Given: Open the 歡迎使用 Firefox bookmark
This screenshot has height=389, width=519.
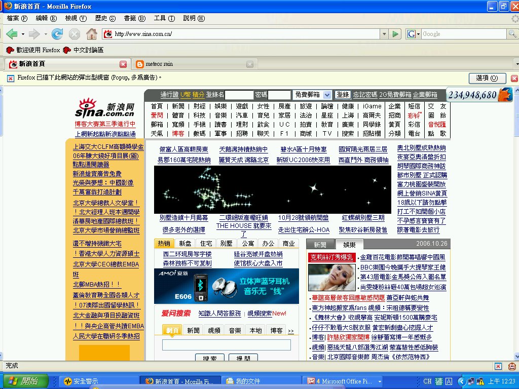Looking at the screenshot, I should (33, 50).
